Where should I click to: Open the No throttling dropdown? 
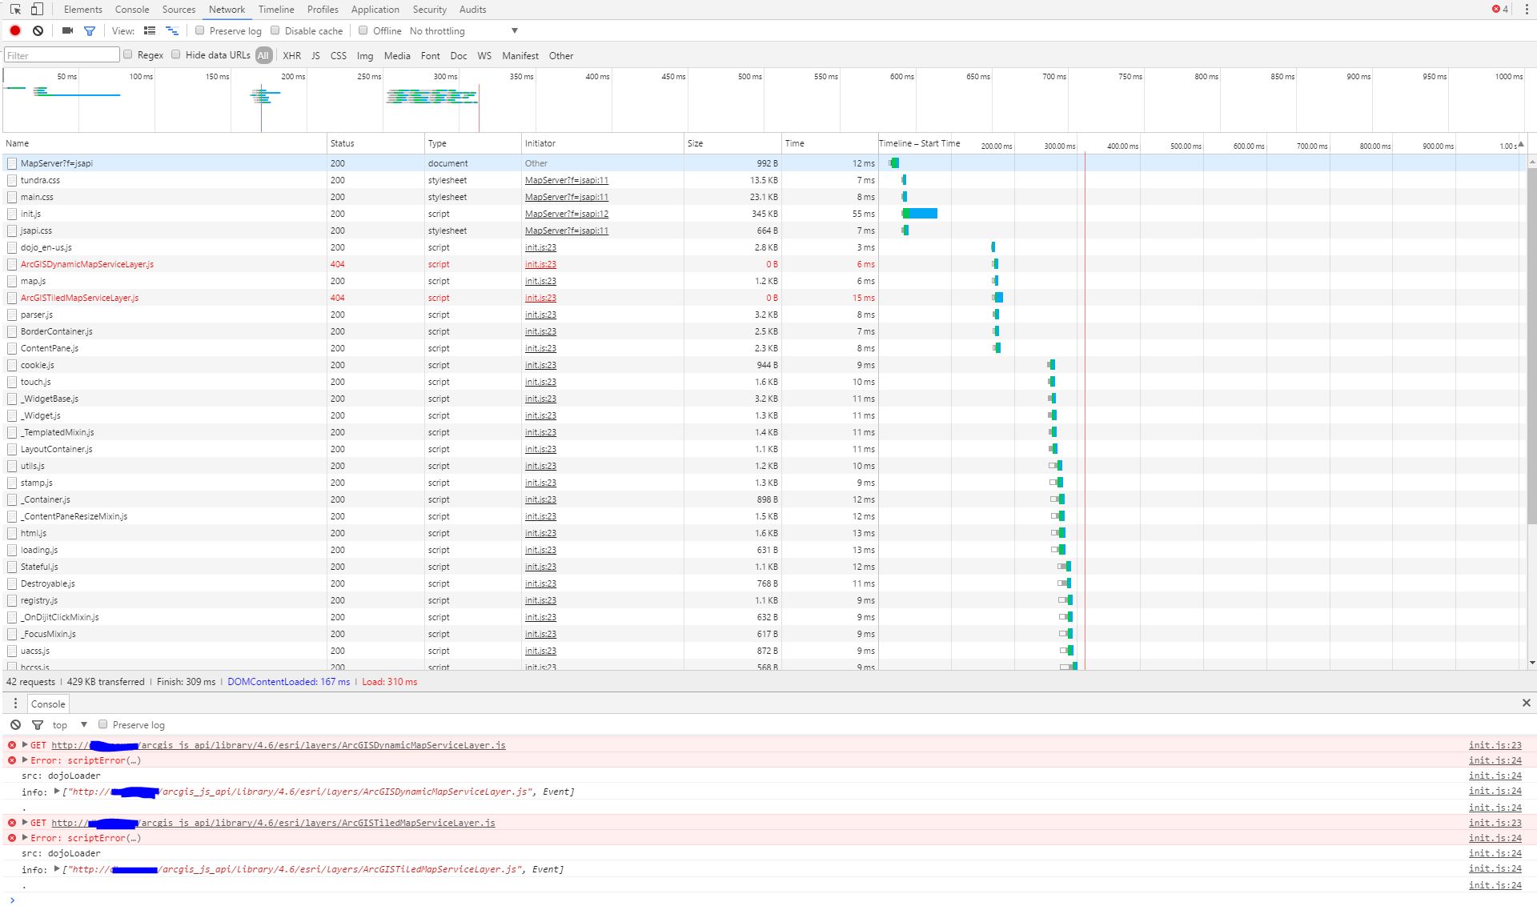tap(464, 30)
